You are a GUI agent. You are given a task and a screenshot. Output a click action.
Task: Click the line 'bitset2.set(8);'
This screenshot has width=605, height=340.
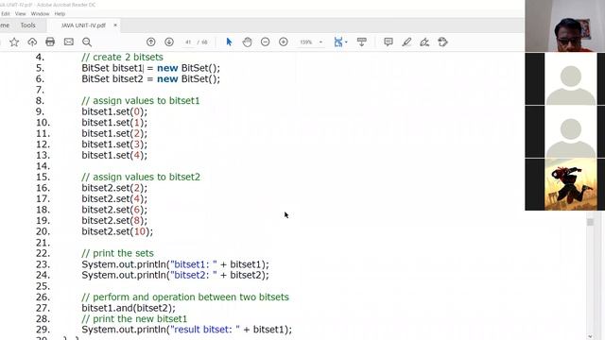(114, 220)
